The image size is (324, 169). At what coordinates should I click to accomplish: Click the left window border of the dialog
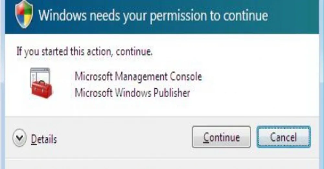[x=2, y=84]
